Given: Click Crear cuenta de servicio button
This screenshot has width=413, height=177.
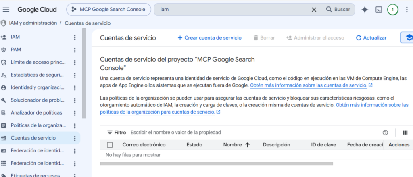Looking at the screenshot, I should (x=210, y=37).
